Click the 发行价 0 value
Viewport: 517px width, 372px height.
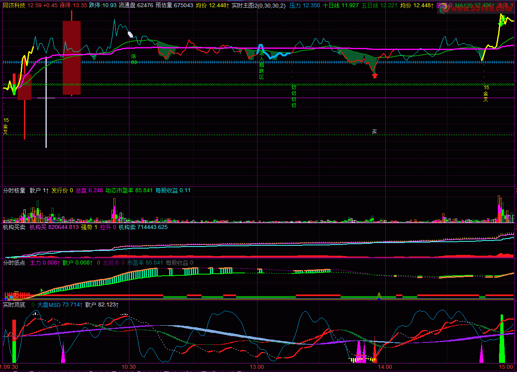pyautogui.click(x=62, y=191)
